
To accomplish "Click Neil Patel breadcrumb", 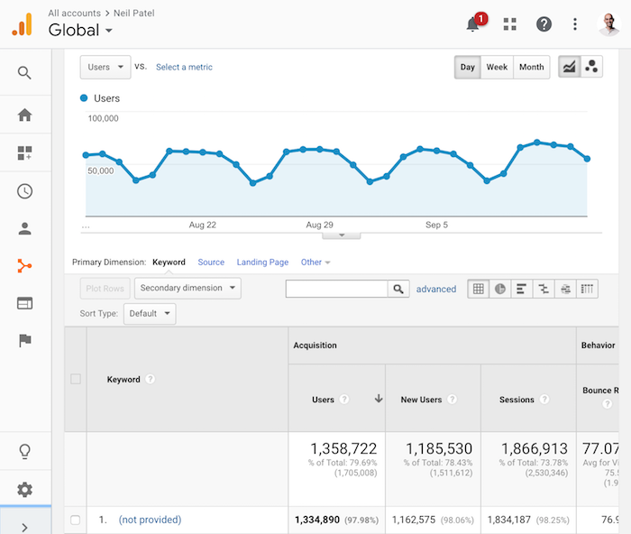I will [x=134, y=13].
